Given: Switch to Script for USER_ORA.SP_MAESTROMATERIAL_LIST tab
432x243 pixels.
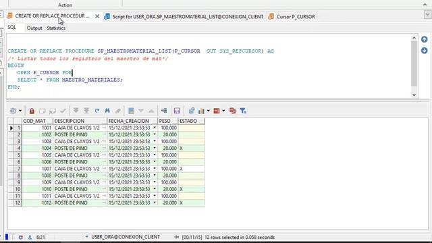Looking at the screenshot, I should [x=184, y=16].
